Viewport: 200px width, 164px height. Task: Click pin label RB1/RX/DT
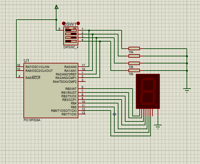coord(69,92)
